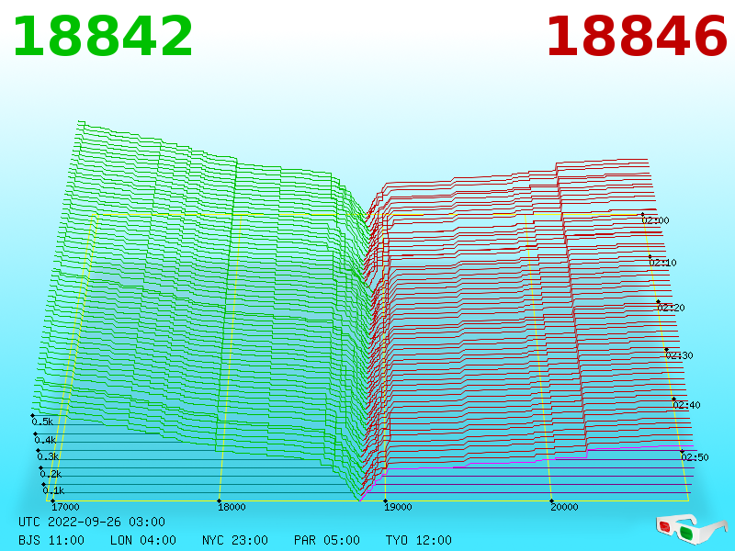
Task: Click the 0.3k depth axis label
Action: tap(48, 456)
